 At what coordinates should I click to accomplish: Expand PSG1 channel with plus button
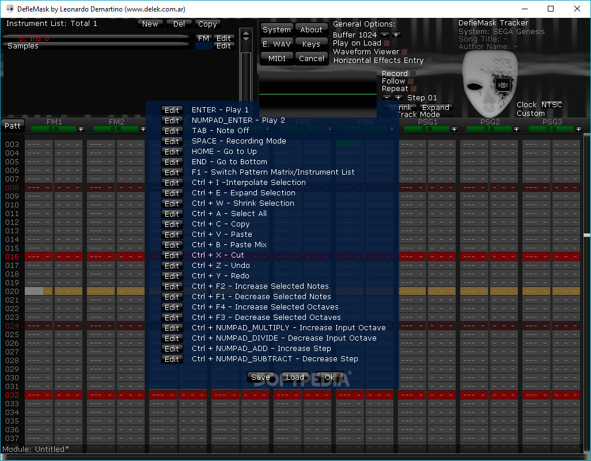[x=454, y=129]
